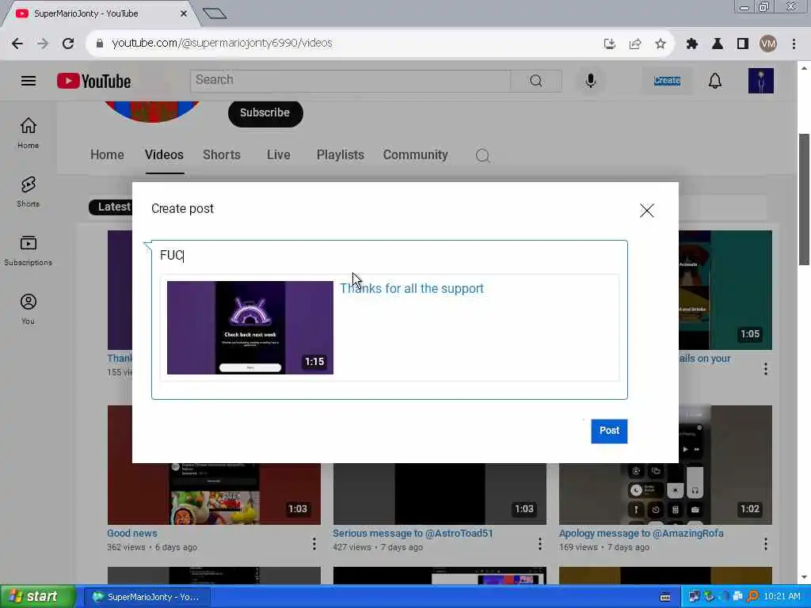This screenshot has width=811, height=608.
Task: Open the YouTube hamburger guide menu
Action: tap(29, 82)
